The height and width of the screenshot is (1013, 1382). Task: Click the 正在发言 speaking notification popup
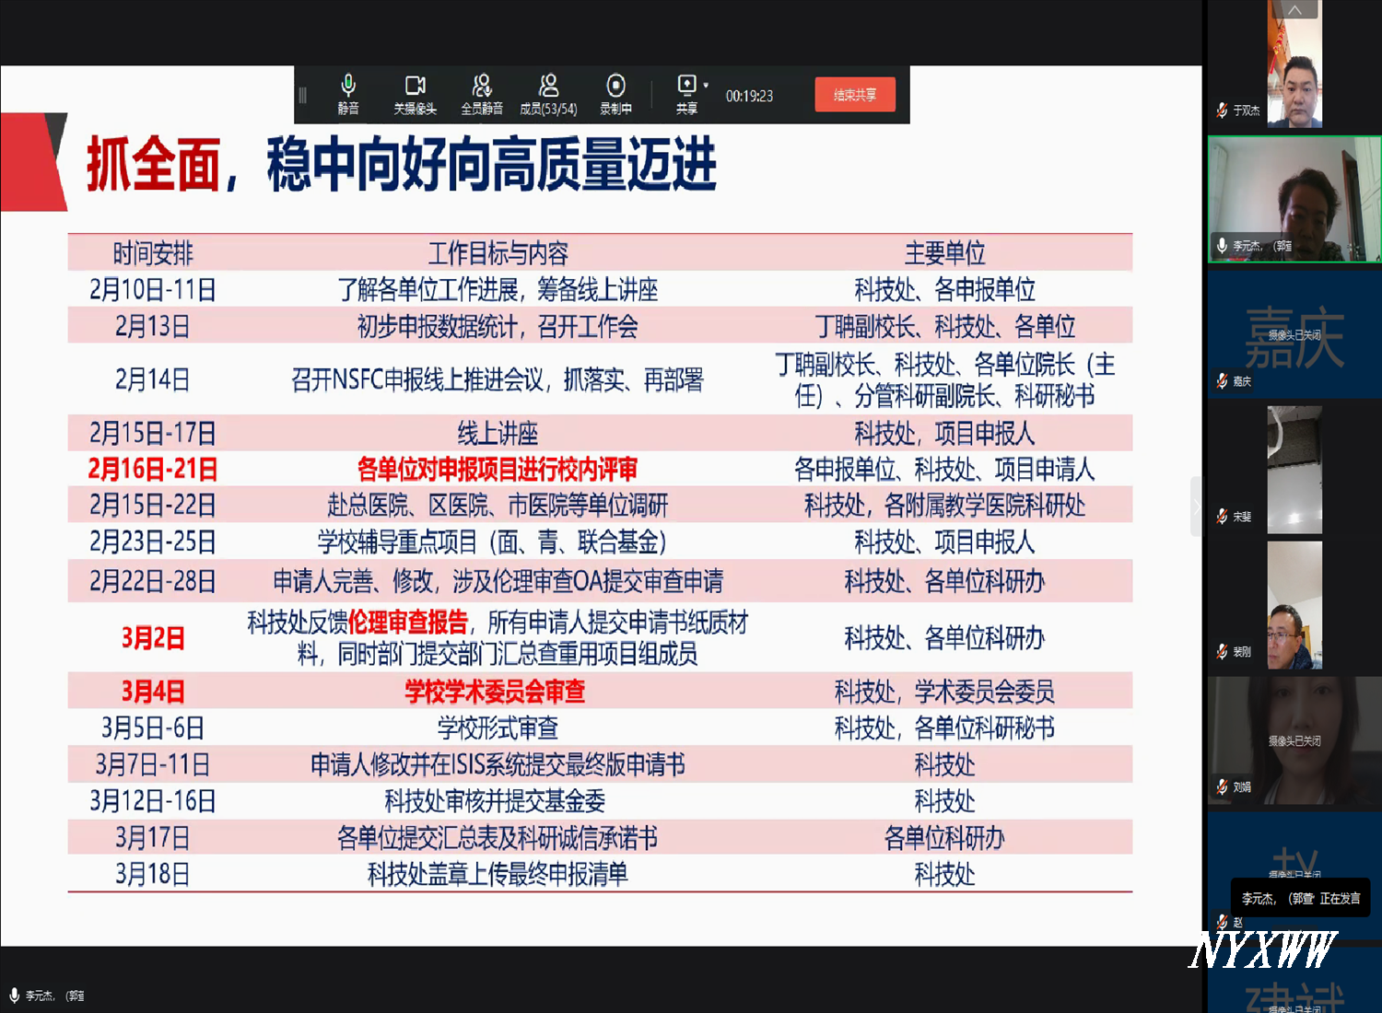[1300, 898]
